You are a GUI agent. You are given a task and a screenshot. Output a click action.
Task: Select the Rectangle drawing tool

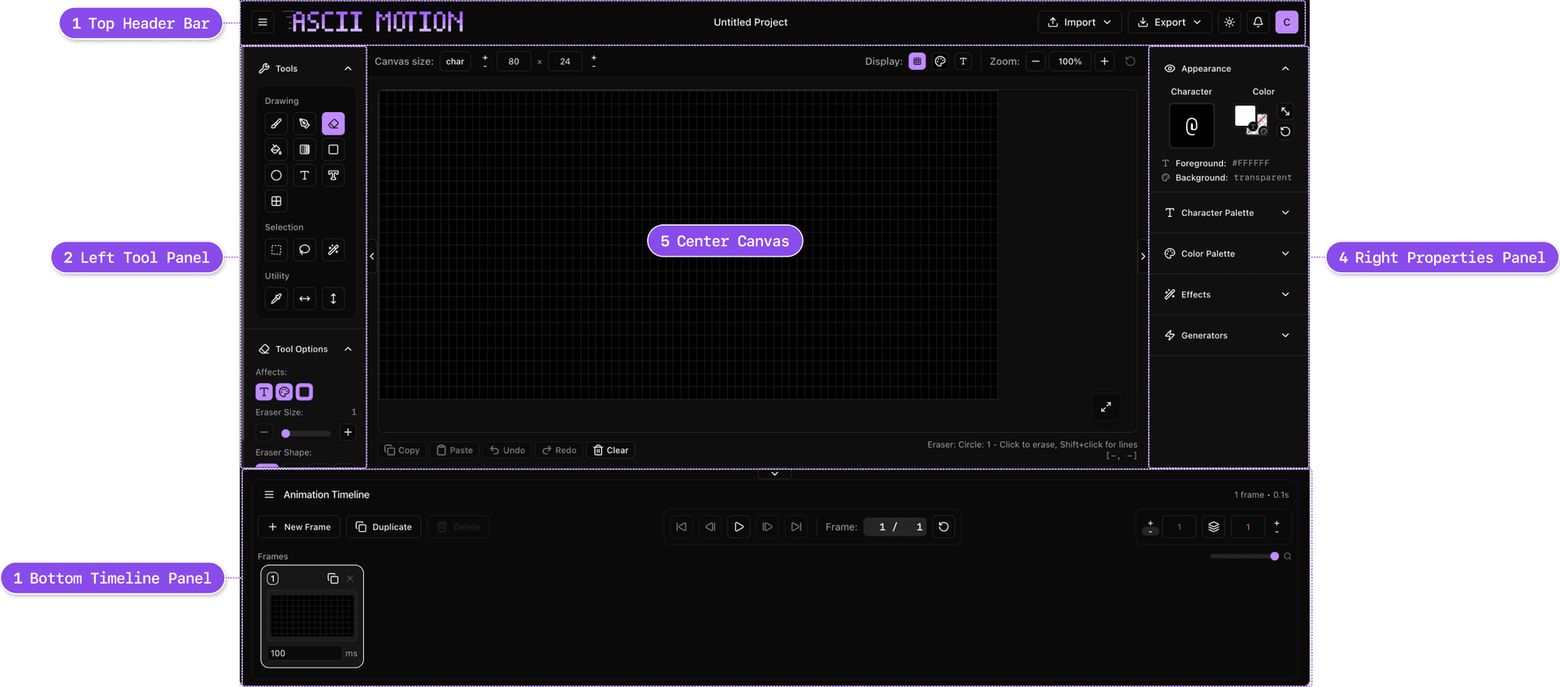click(x=333, y=149)
